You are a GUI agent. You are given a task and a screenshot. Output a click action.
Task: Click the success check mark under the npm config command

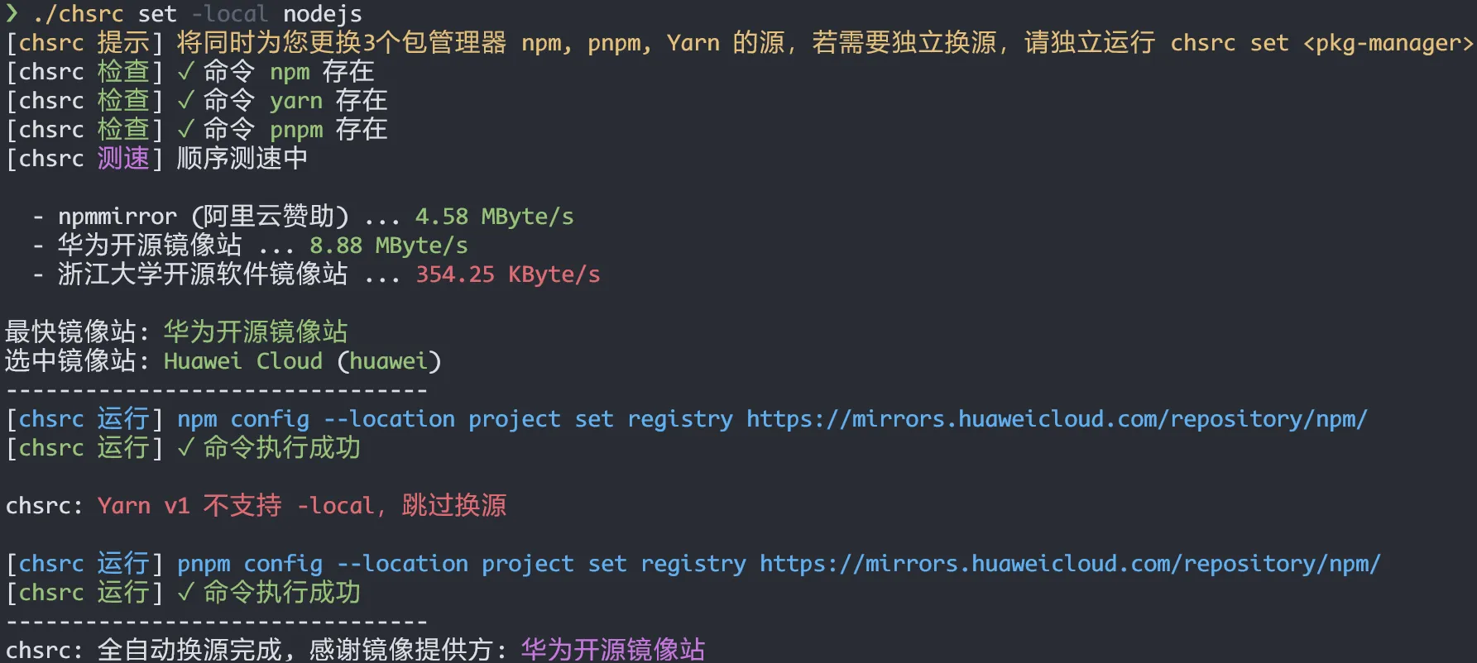185,448
